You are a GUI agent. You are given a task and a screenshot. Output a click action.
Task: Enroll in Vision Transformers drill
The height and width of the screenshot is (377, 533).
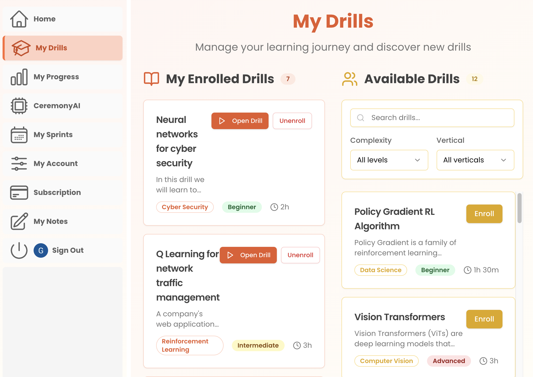pyautogui.click(x=484, y=319)
